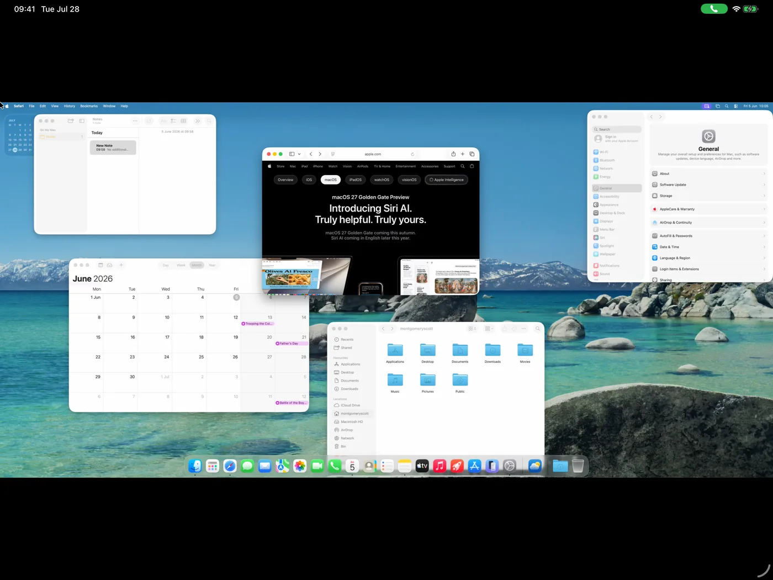The image size is (773, 580).
Task: Launch Mail from the Dock
Action: click(x=265, y=466)
